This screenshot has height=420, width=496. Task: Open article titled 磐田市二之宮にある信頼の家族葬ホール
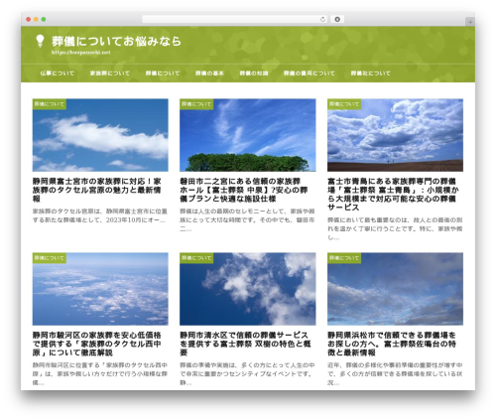pyautogui.click(x=244, y=190)
